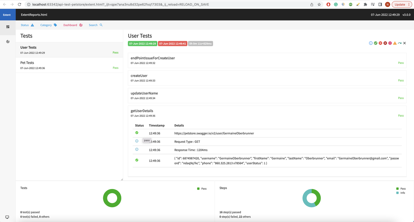Open the tests grid view in sidebar
414x222 pixels.
point(8,27)
